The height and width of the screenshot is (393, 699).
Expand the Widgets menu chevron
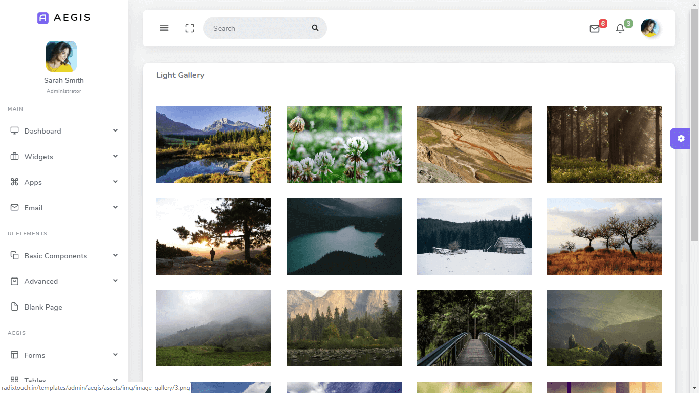(115, 156)
